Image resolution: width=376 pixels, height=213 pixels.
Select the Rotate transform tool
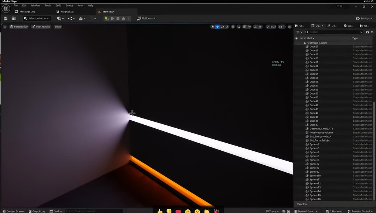(x=222, y=26)
